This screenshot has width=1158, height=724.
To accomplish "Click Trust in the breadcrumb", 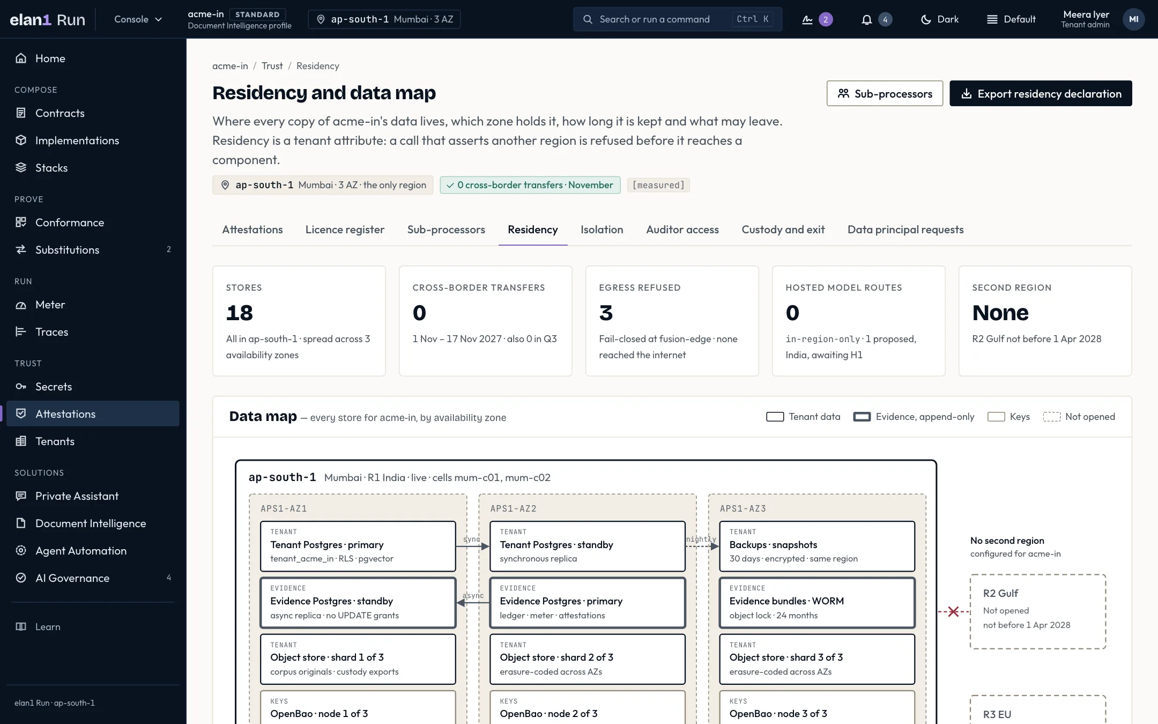I will (x=272, y=66).
